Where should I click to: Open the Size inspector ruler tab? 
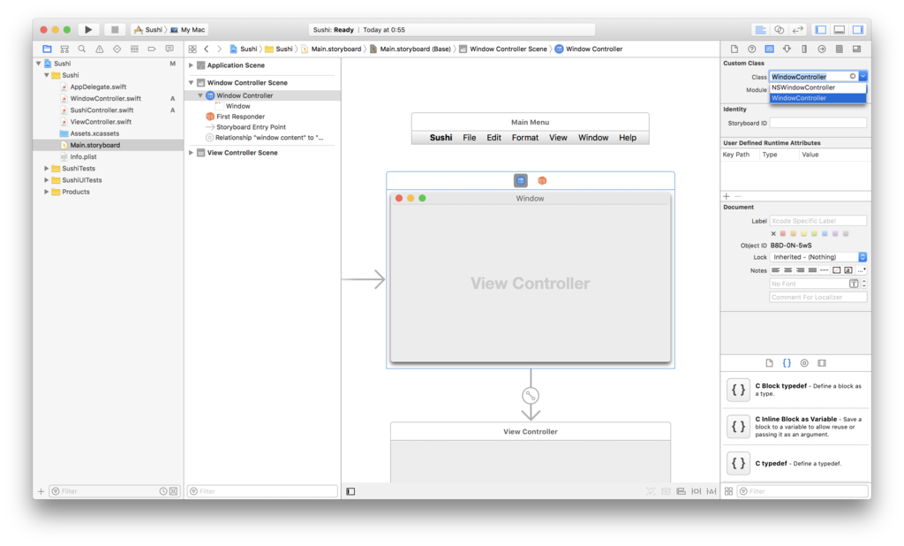(x=804, y=49)
